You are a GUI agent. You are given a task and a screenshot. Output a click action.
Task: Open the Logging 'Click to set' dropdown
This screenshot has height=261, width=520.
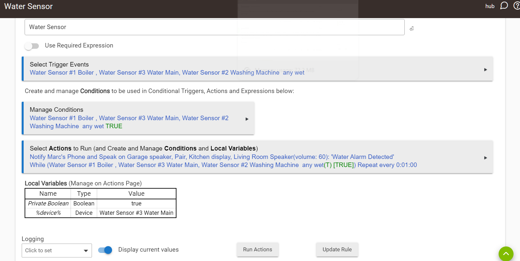(x=57, y=250)
